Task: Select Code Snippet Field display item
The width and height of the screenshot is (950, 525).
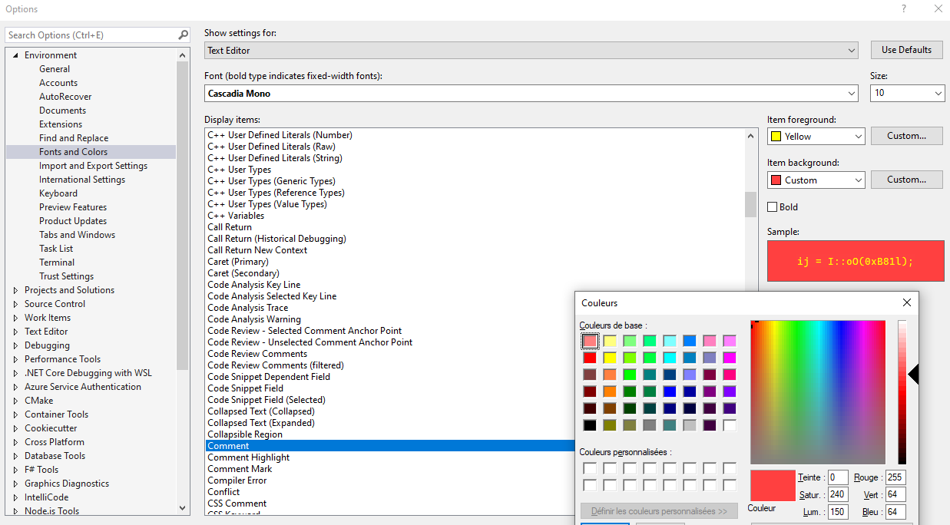Action: 245,388
